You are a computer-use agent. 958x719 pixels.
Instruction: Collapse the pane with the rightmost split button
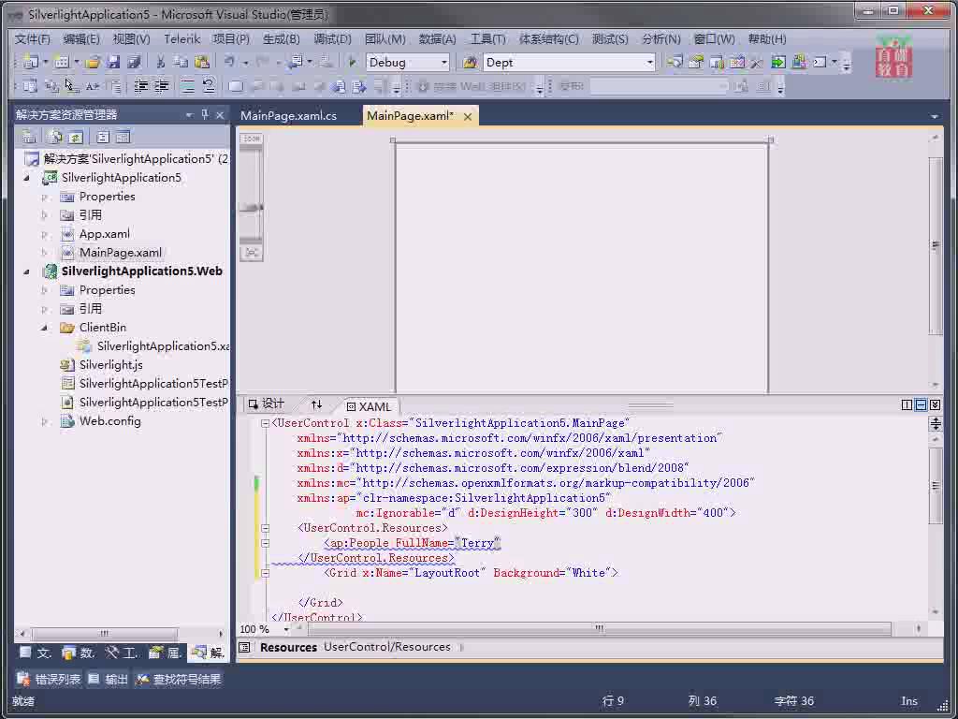tap(935, 404)
